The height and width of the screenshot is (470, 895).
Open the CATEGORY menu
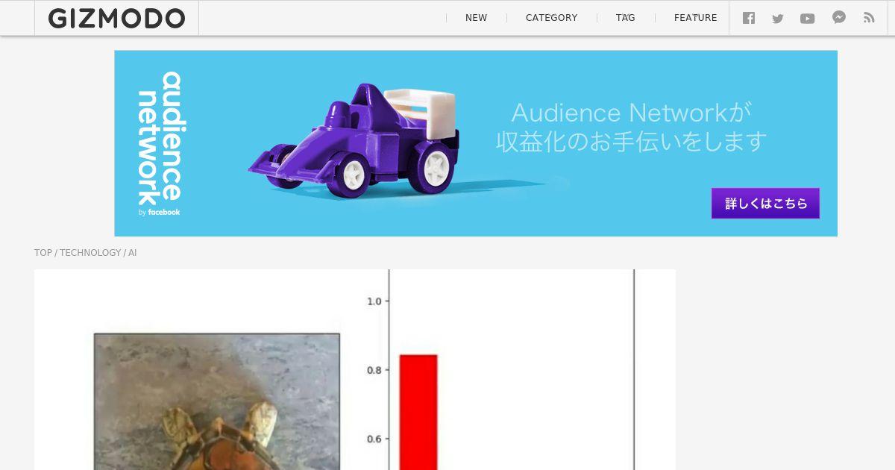pyautogui.click(x=551, y=18)
